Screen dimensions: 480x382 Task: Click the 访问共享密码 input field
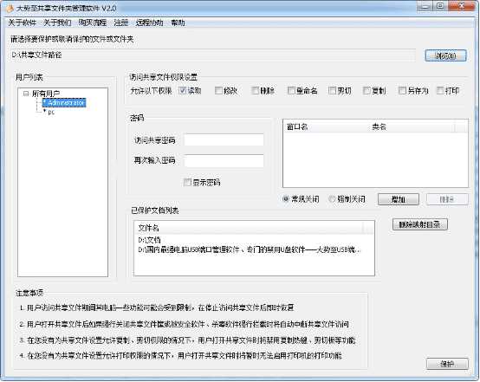(x=224, y=140)
